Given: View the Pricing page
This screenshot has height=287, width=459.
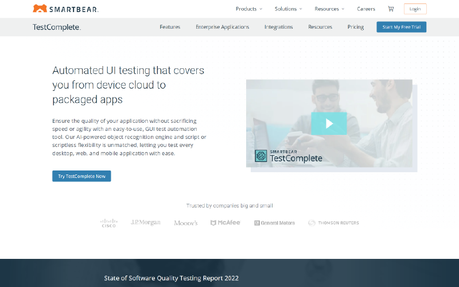Looking at the screenshot, I should (355, 27).
